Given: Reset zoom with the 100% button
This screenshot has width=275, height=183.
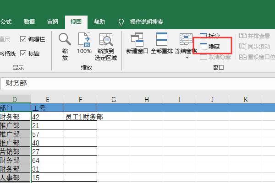Looking at the screenshot, I should (x=84, y=43).
